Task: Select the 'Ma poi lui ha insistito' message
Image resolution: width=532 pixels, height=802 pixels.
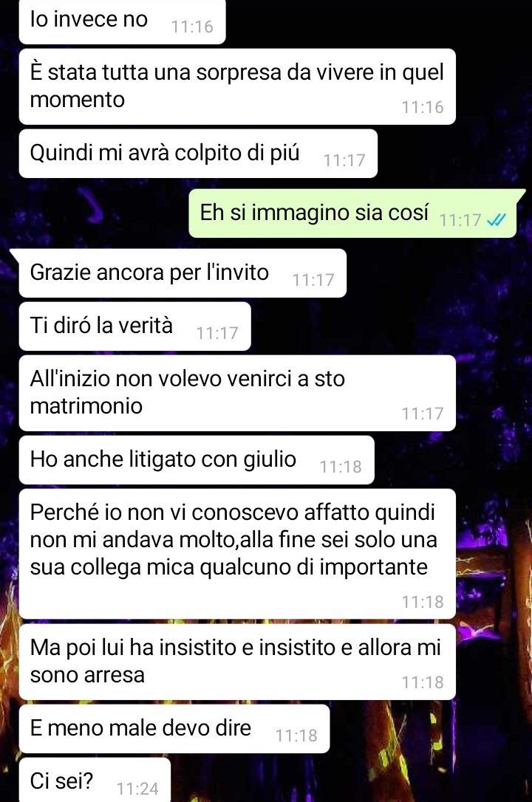Action: [x=237, y=662]
